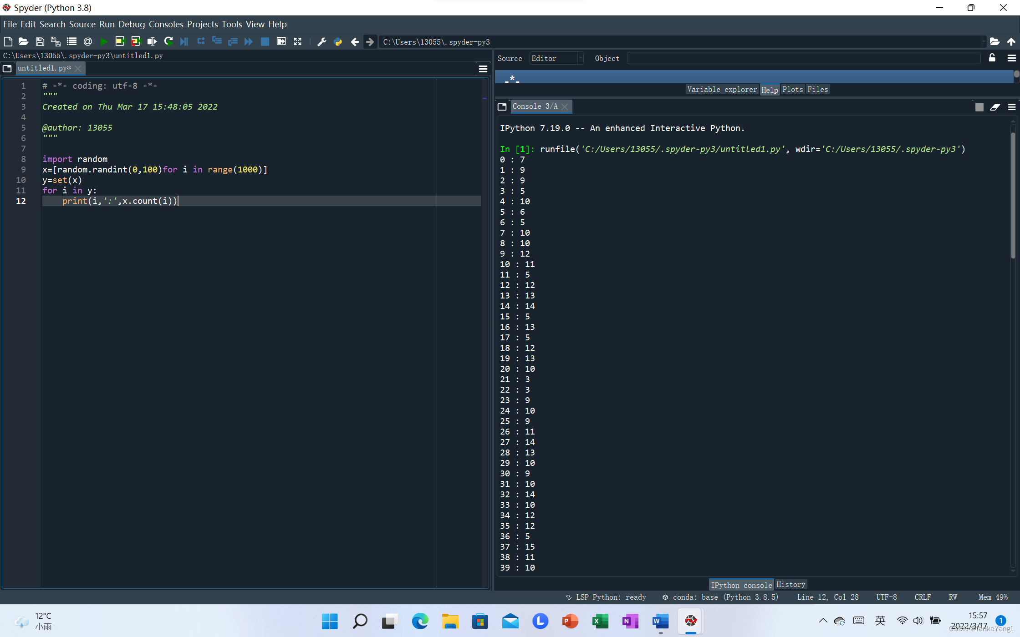Click the Object input field

point(804,58)
